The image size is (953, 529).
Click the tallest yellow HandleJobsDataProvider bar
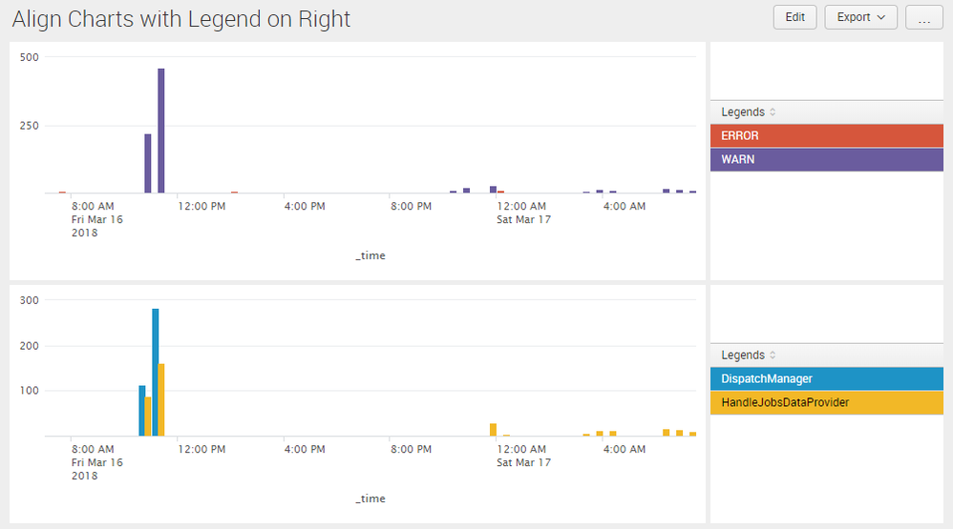162,399
